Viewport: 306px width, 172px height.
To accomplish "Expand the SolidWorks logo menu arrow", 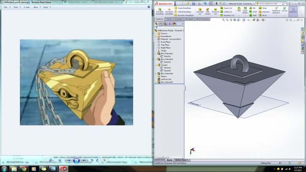I will [x=175, y=3].
